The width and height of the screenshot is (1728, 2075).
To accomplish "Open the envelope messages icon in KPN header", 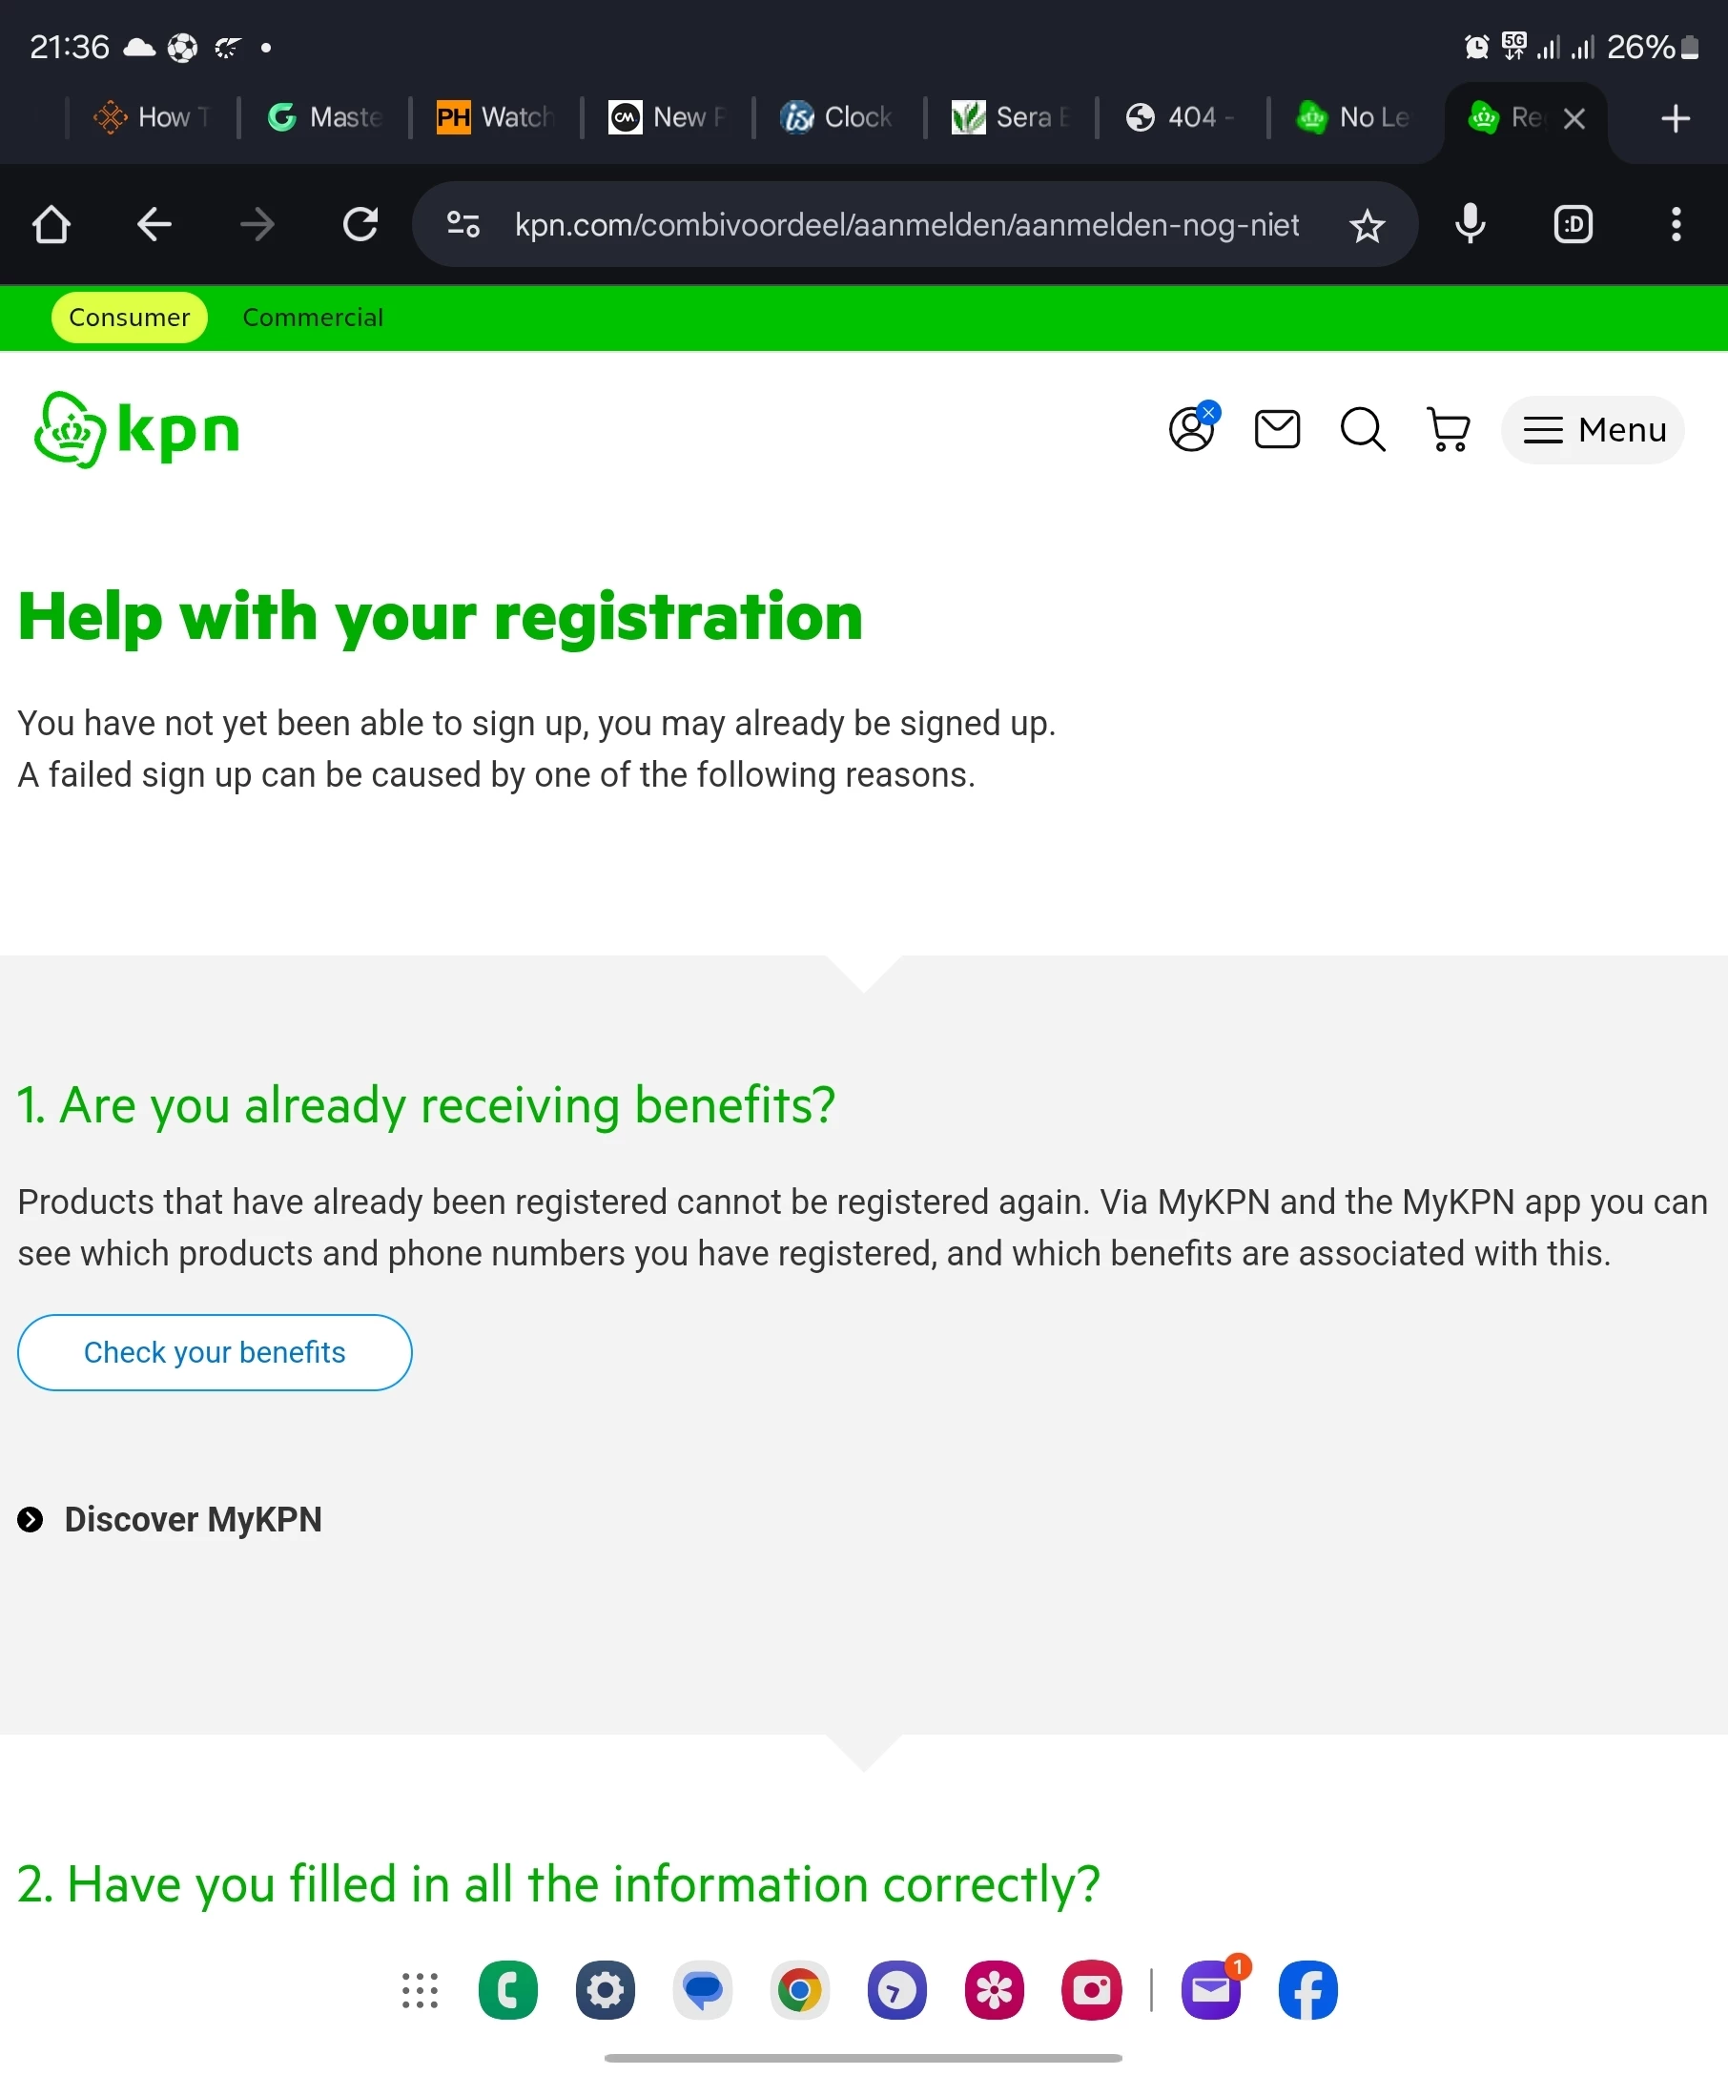I will pyautogui.click(x=1277, y=429).
